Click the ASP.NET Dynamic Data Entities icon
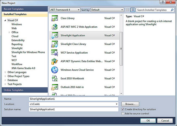This screenshot has height=126, width=177. 55,61
